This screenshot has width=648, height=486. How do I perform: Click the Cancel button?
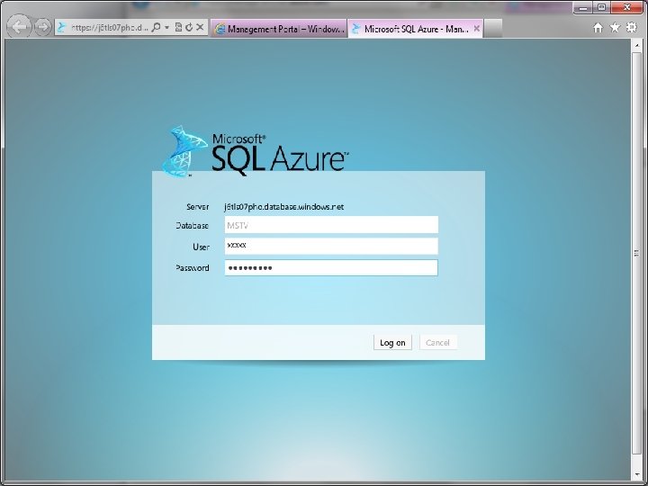click(x=437, y=343)
